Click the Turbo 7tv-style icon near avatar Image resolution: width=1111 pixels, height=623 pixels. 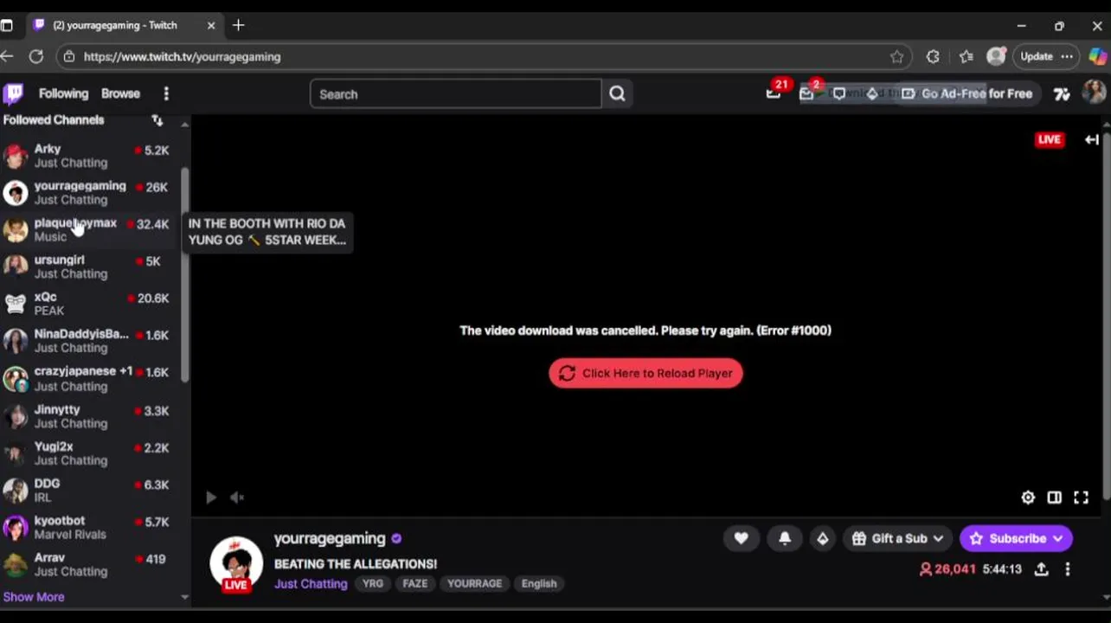coord(1062,93)
